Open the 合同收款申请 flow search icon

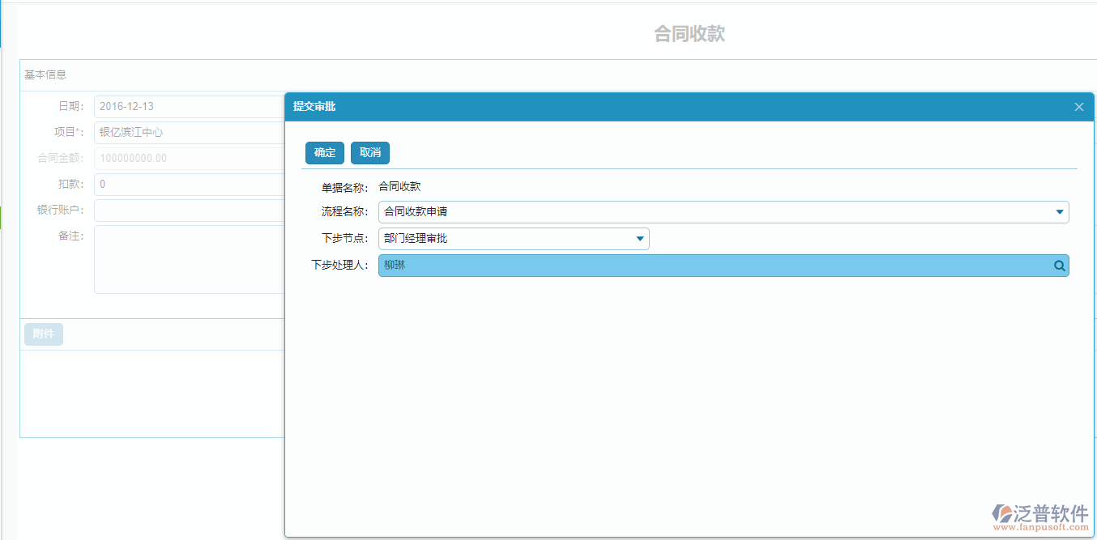pyautogui.click(x=1058, y=211)
